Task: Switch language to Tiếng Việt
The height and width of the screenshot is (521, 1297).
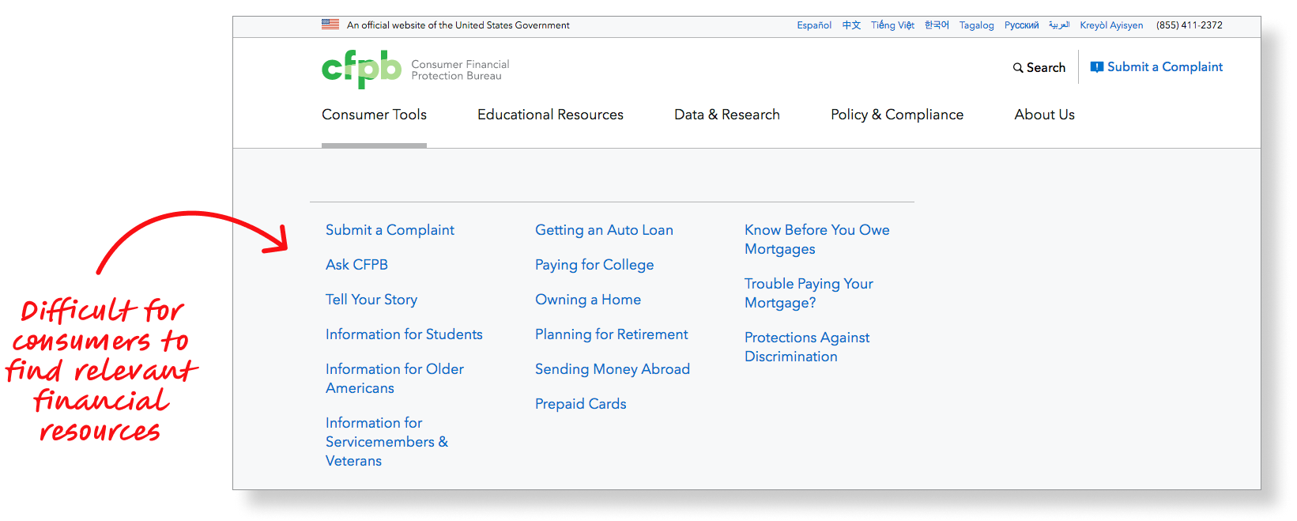Action: (x=892, y=25)
